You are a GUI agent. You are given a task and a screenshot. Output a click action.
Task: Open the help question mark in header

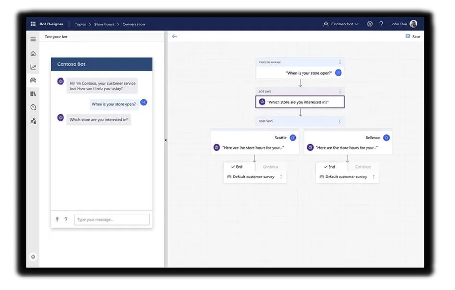(x=381, y=24)
